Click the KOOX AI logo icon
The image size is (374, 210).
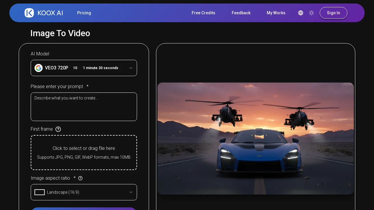(29, 13)
